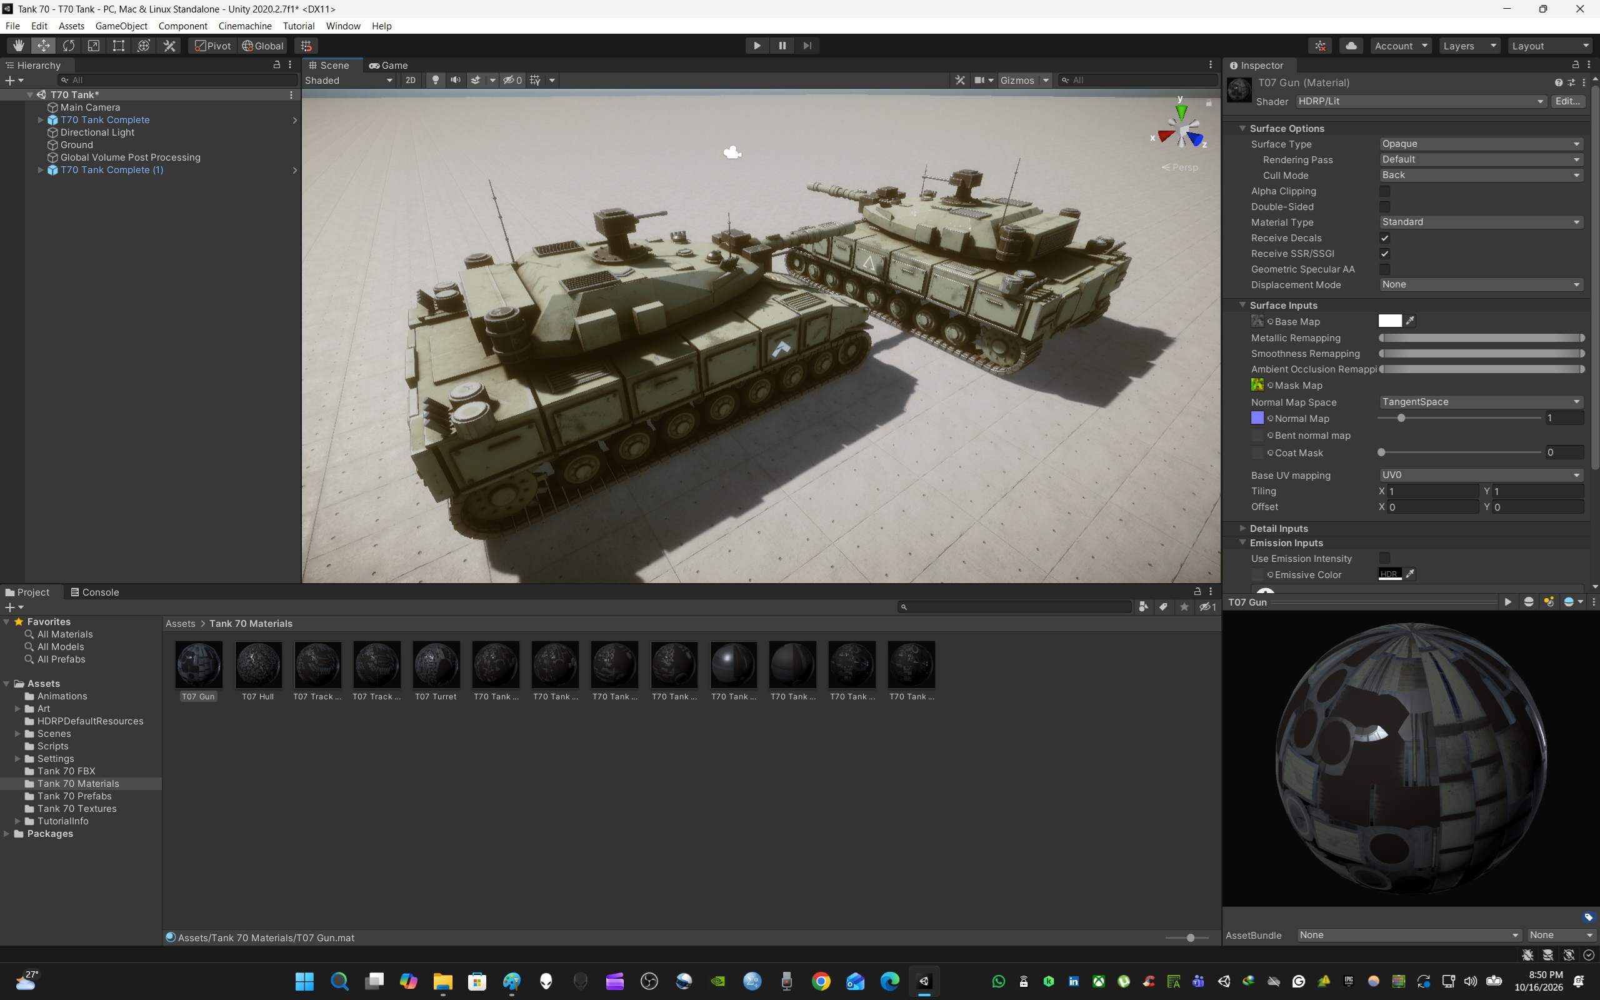Select the Hand tool
This screenshot has height=1000, width=1600.
(x=19, y=46)
